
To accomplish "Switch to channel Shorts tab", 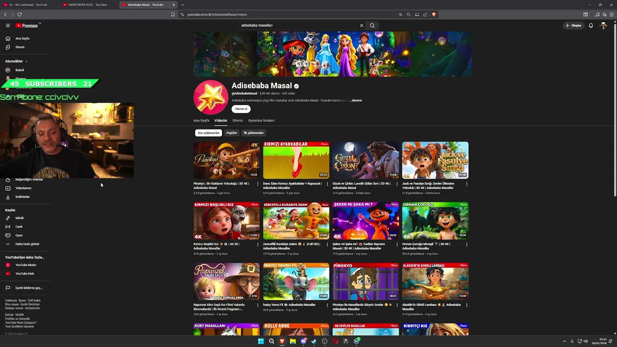I will click(x=238, y=120).
